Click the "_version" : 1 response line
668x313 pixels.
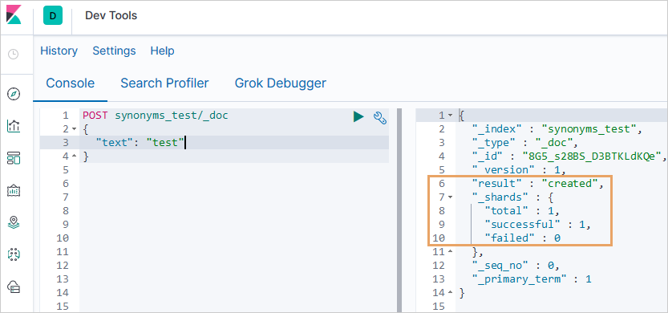pyautogui.click(x=519, y=169)
